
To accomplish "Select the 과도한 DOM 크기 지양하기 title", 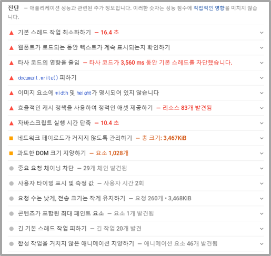I will 52,153.
